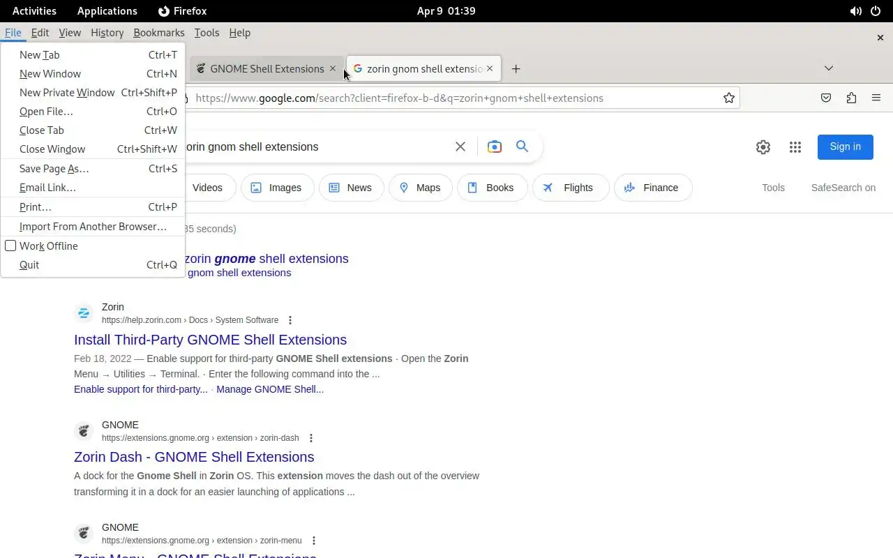Choose Save Page As… entry
This screenshot has width=893, height=558.
93,169
